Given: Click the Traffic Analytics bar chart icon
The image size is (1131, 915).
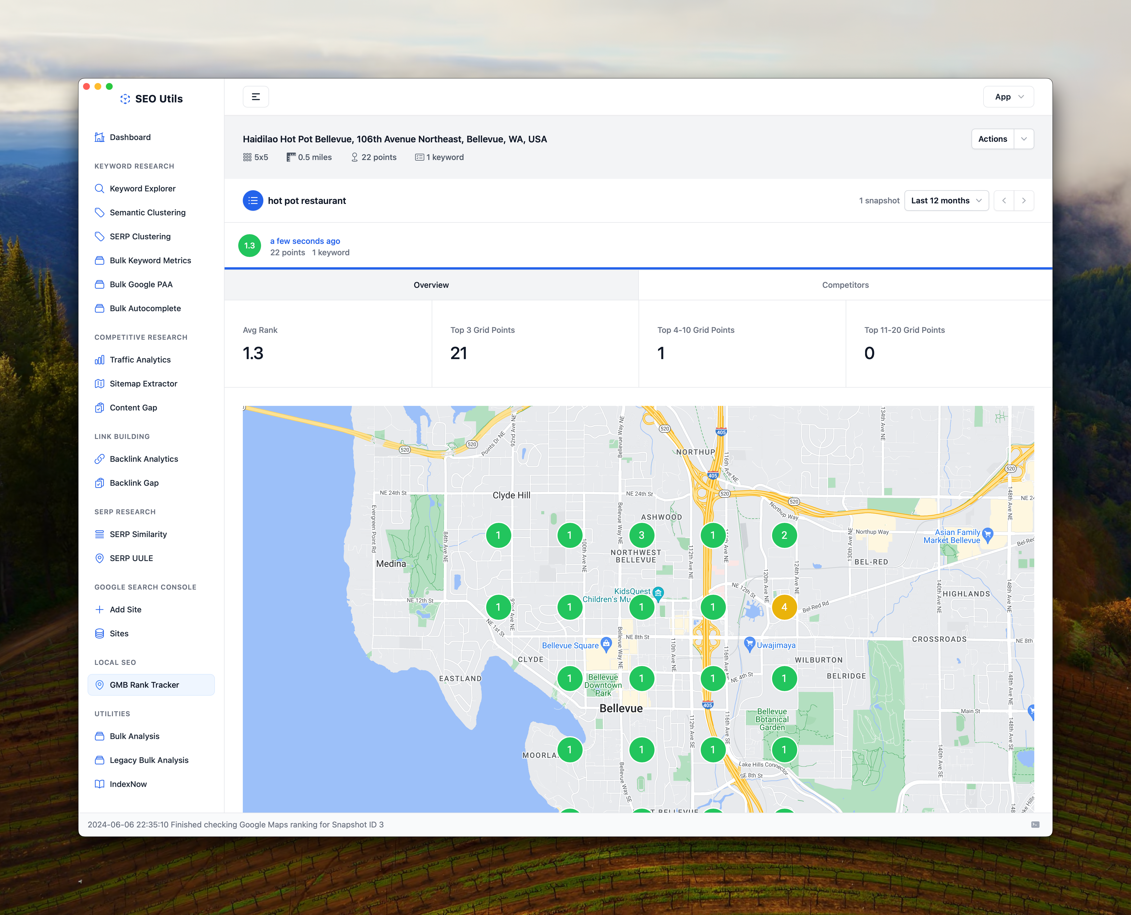Looking at the screenshot, I should click(x=99, y=360).
